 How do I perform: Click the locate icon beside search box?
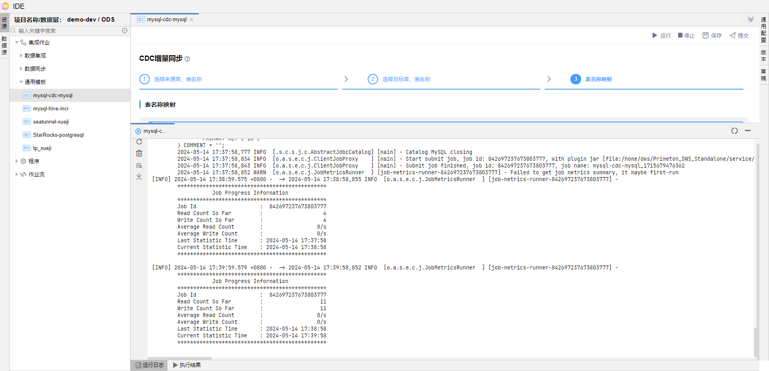coord(125,31)
